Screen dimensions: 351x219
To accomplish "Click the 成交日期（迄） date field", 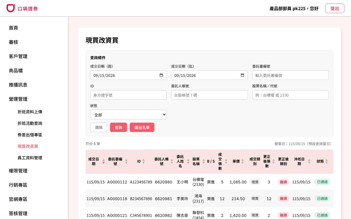I will click(209, 75).
